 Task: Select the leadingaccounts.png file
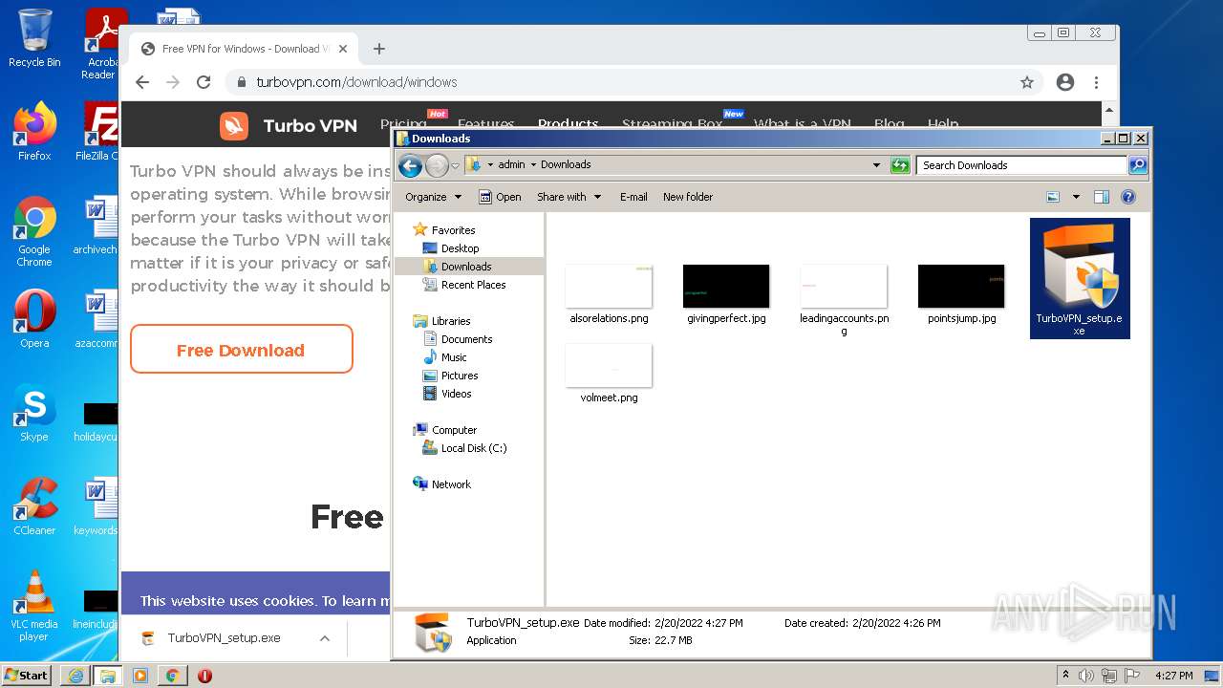(x=844, y=300)
